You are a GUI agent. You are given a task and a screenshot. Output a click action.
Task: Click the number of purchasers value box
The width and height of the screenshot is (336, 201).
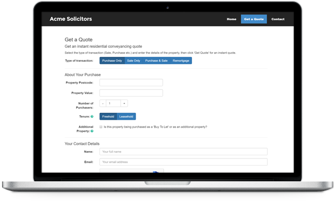tap(113, 103)
